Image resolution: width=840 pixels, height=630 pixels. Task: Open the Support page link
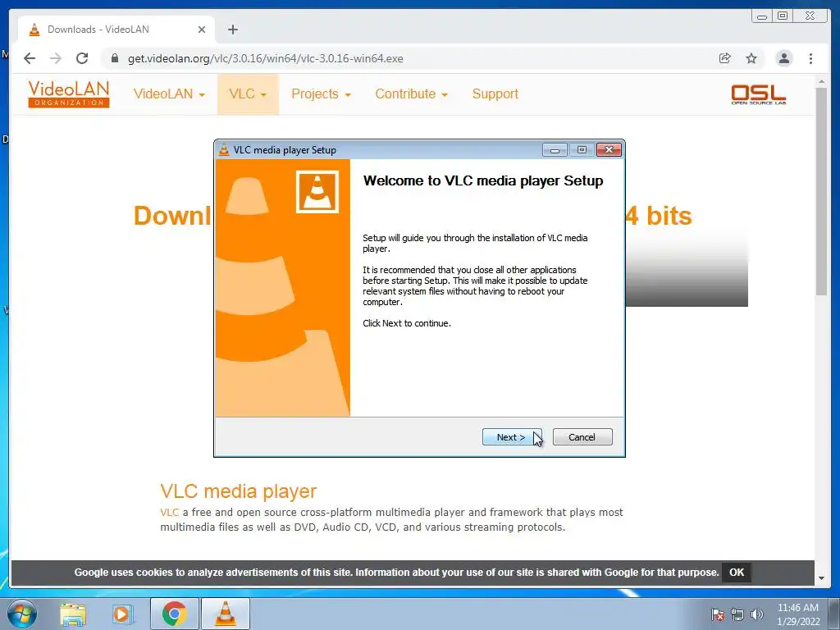pos(495,94)
